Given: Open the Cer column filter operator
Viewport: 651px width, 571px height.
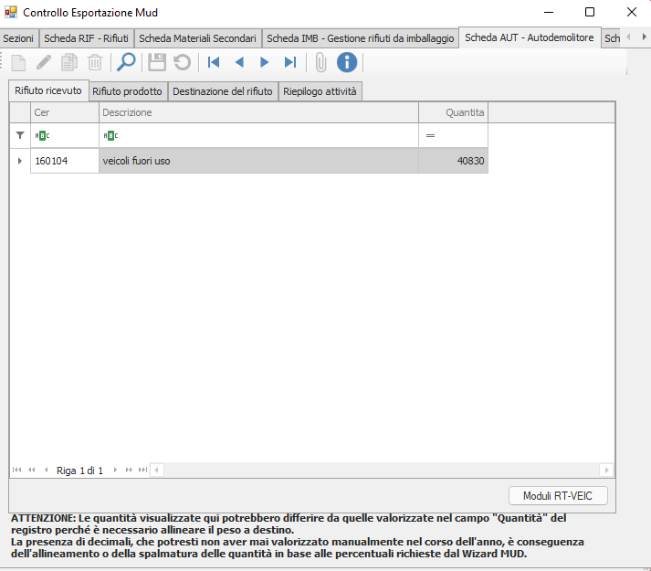Looking at the screenshot, I should pos(42,135).
